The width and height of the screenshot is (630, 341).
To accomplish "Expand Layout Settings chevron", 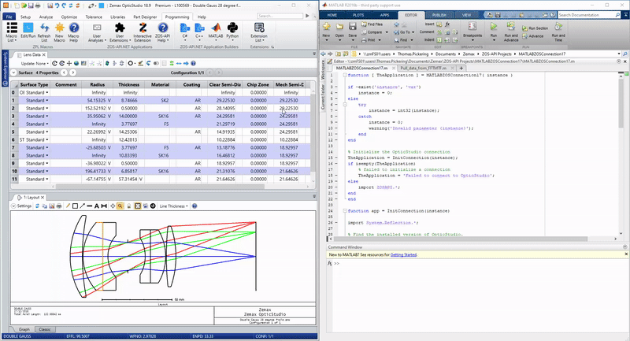I will (x=13, y=206).
